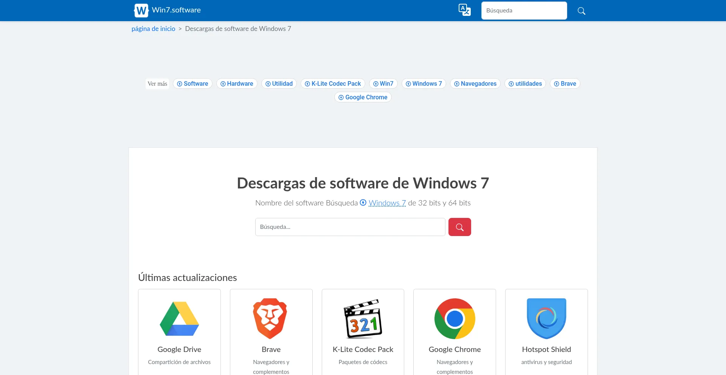Screen dimensions: 726x375
Task: Go to 'página de inicio' breadcrumb
Action: [153, 29]
